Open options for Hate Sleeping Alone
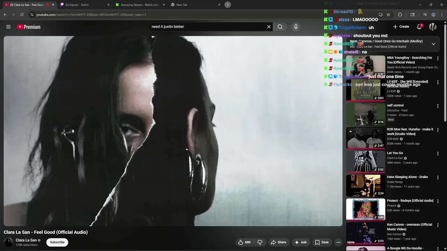This screenshot has height=251, width=447. tap(438, 178)
